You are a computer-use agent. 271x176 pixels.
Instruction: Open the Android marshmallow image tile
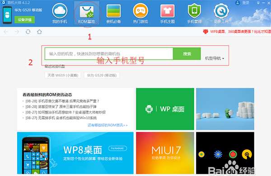(225, 109)
